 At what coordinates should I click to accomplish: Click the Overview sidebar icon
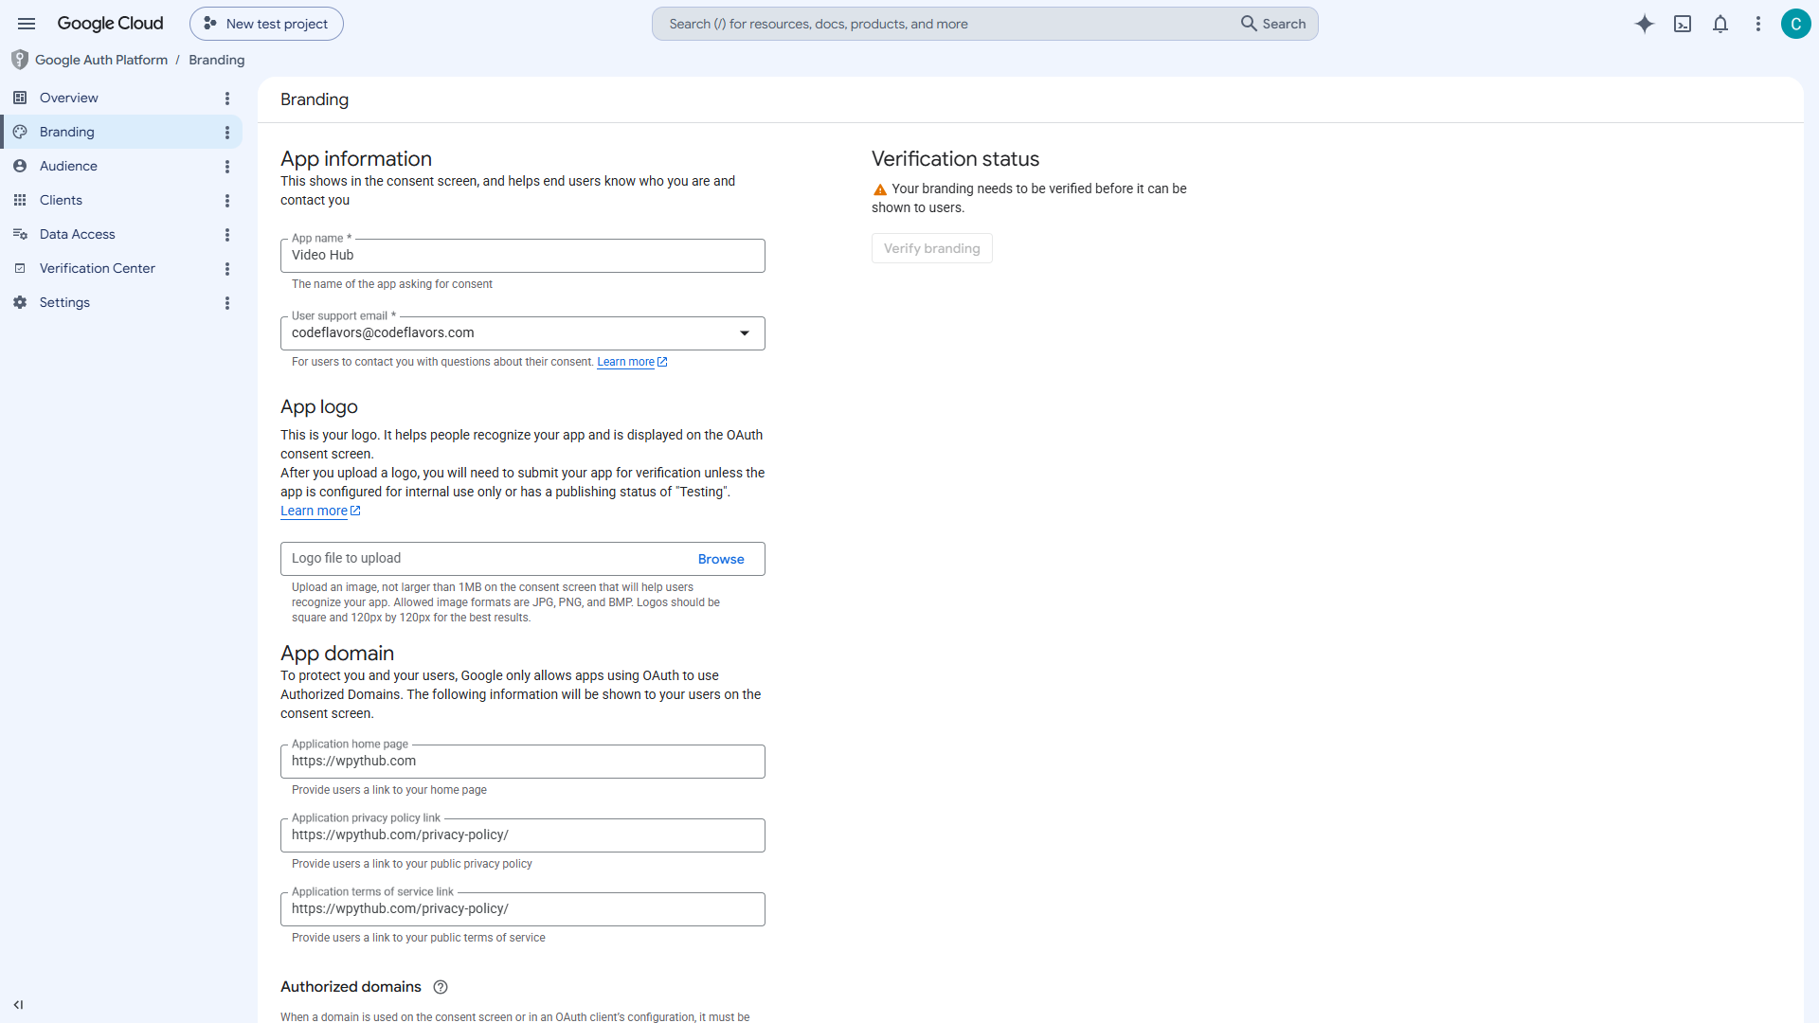point(20,98)
